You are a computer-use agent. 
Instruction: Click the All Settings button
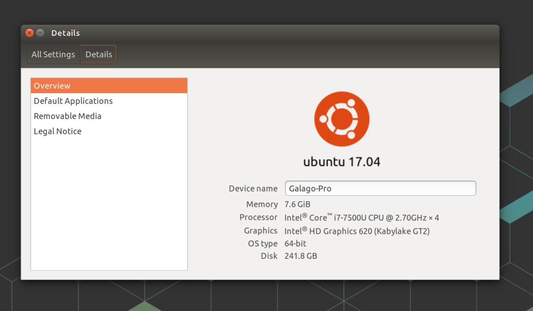(x=54, y=54)
